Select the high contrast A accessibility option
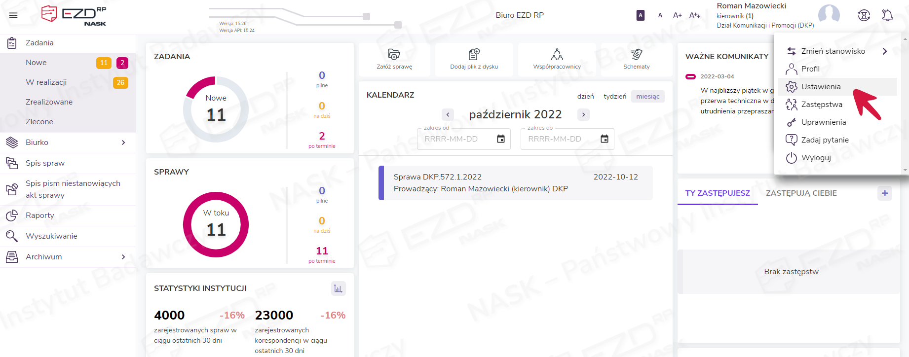The height and width of the screenshot is (357, 909). click(x=640, y=15)
